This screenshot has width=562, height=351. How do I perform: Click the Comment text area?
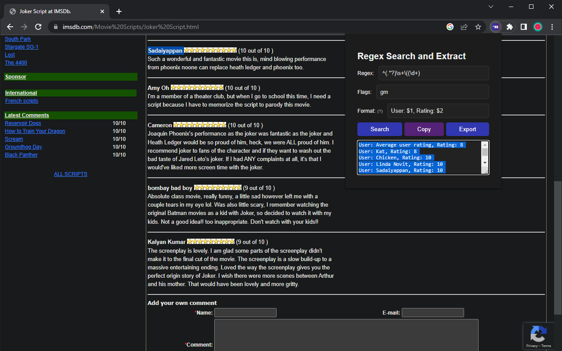click(346, 335)
